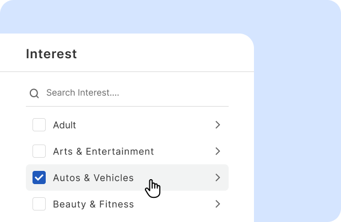
Task: Show Beauty & Fitness subcategories chevron
Action: (218, 204)
